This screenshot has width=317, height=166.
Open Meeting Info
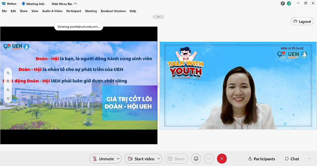33,4
